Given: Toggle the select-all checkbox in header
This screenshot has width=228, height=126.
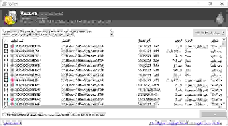Looking at the screenshot, I should (x=6, y=41).
